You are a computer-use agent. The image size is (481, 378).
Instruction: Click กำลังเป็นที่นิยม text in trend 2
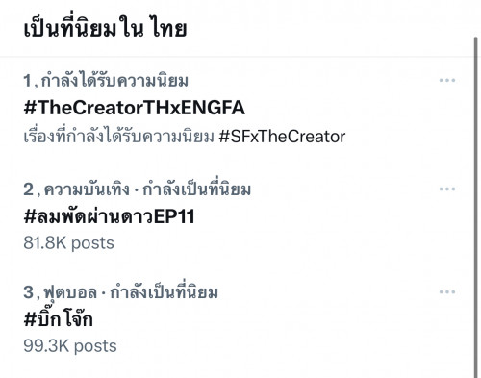196,189
